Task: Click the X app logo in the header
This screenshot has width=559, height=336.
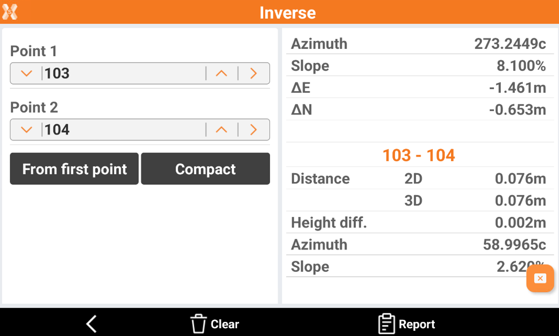Action: (x=10, y=12)
